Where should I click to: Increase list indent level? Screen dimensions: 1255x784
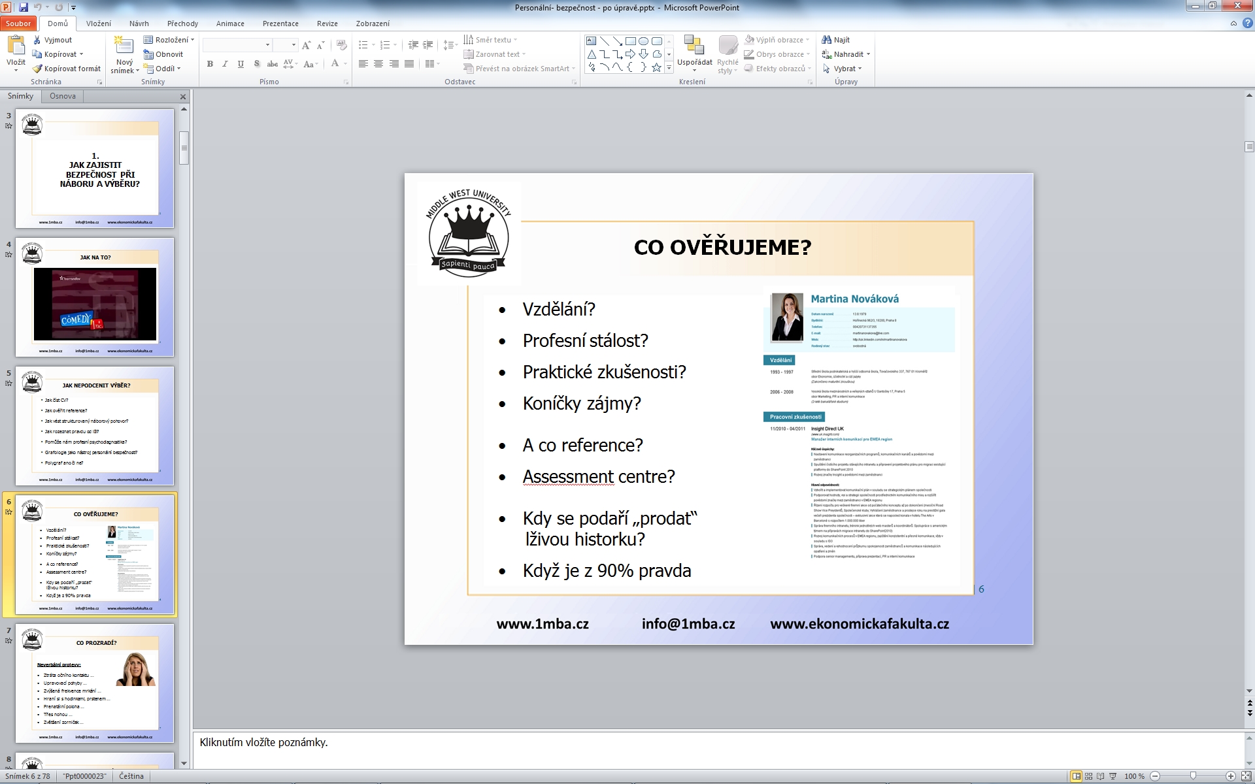coord(428,45)
